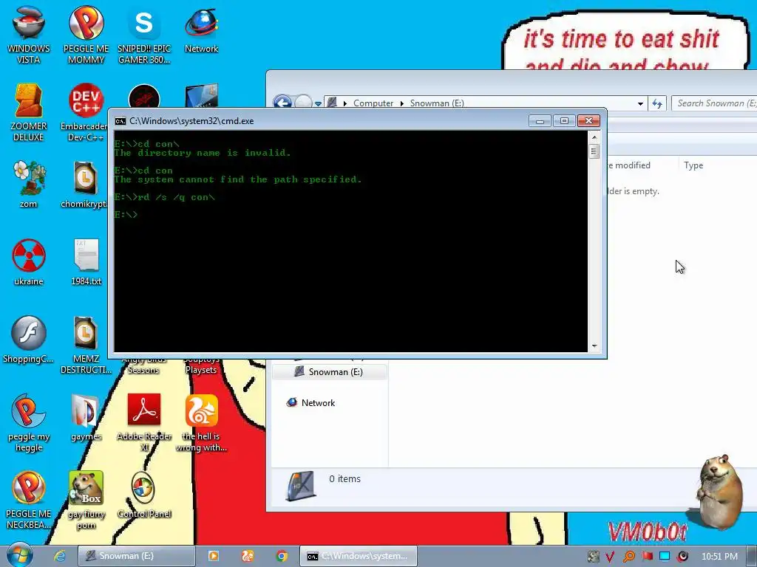Open the MEMZ DESTRUCTI... desktop icon
The image size is (757, 567).
(x=86, y=344)
